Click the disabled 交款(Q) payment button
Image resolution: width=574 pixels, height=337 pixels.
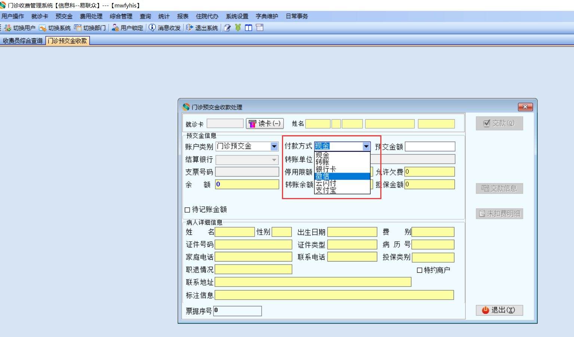point(499,123)
